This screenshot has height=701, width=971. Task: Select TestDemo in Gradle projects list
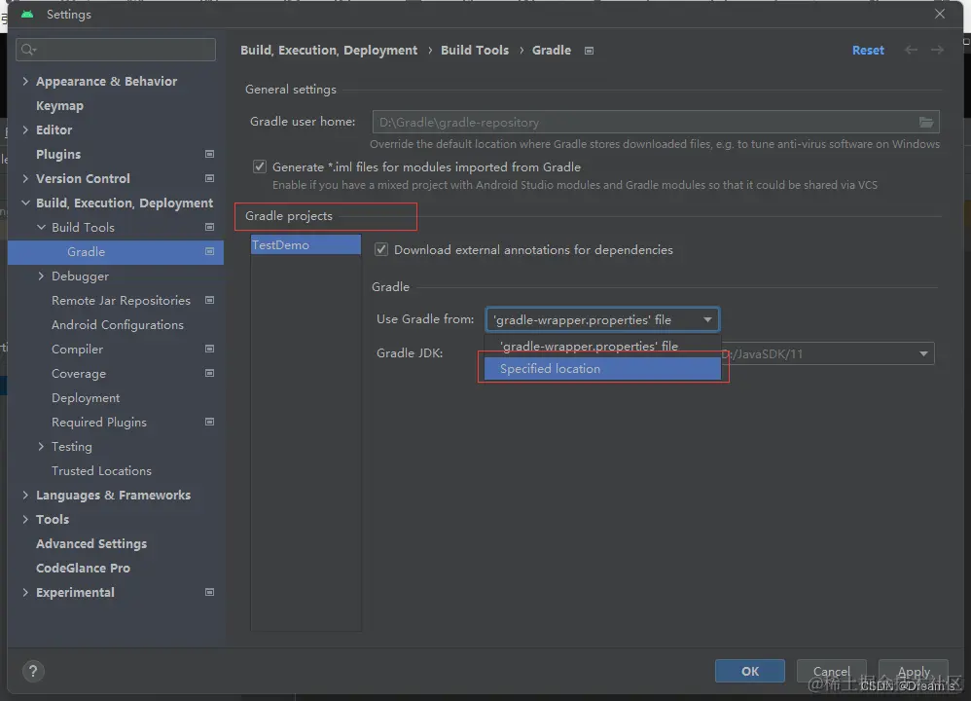tap(306, 244)
